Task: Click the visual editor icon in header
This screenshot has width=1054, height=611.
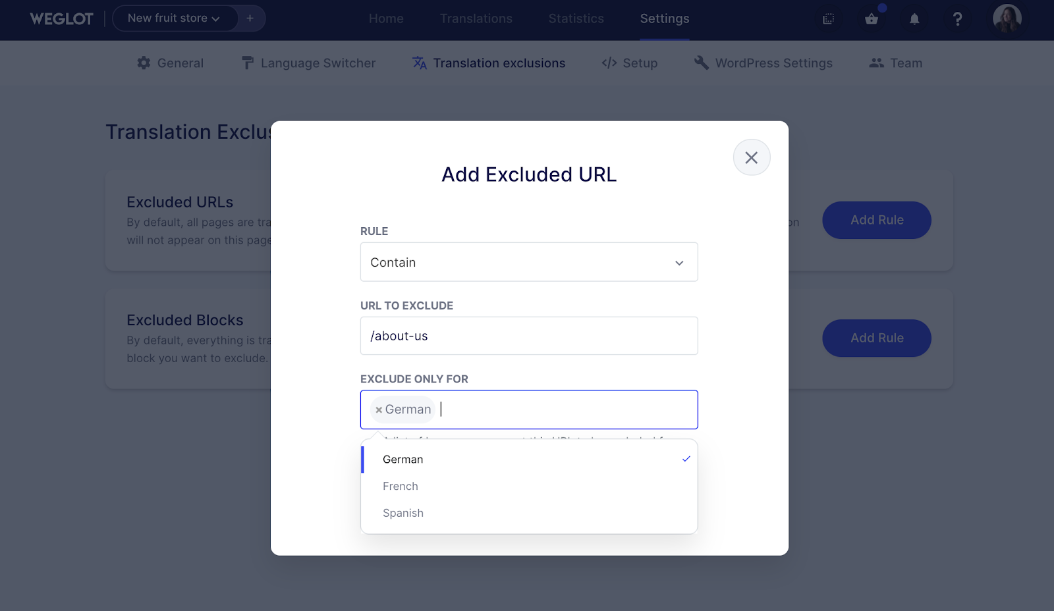Action: pos(829,19)
